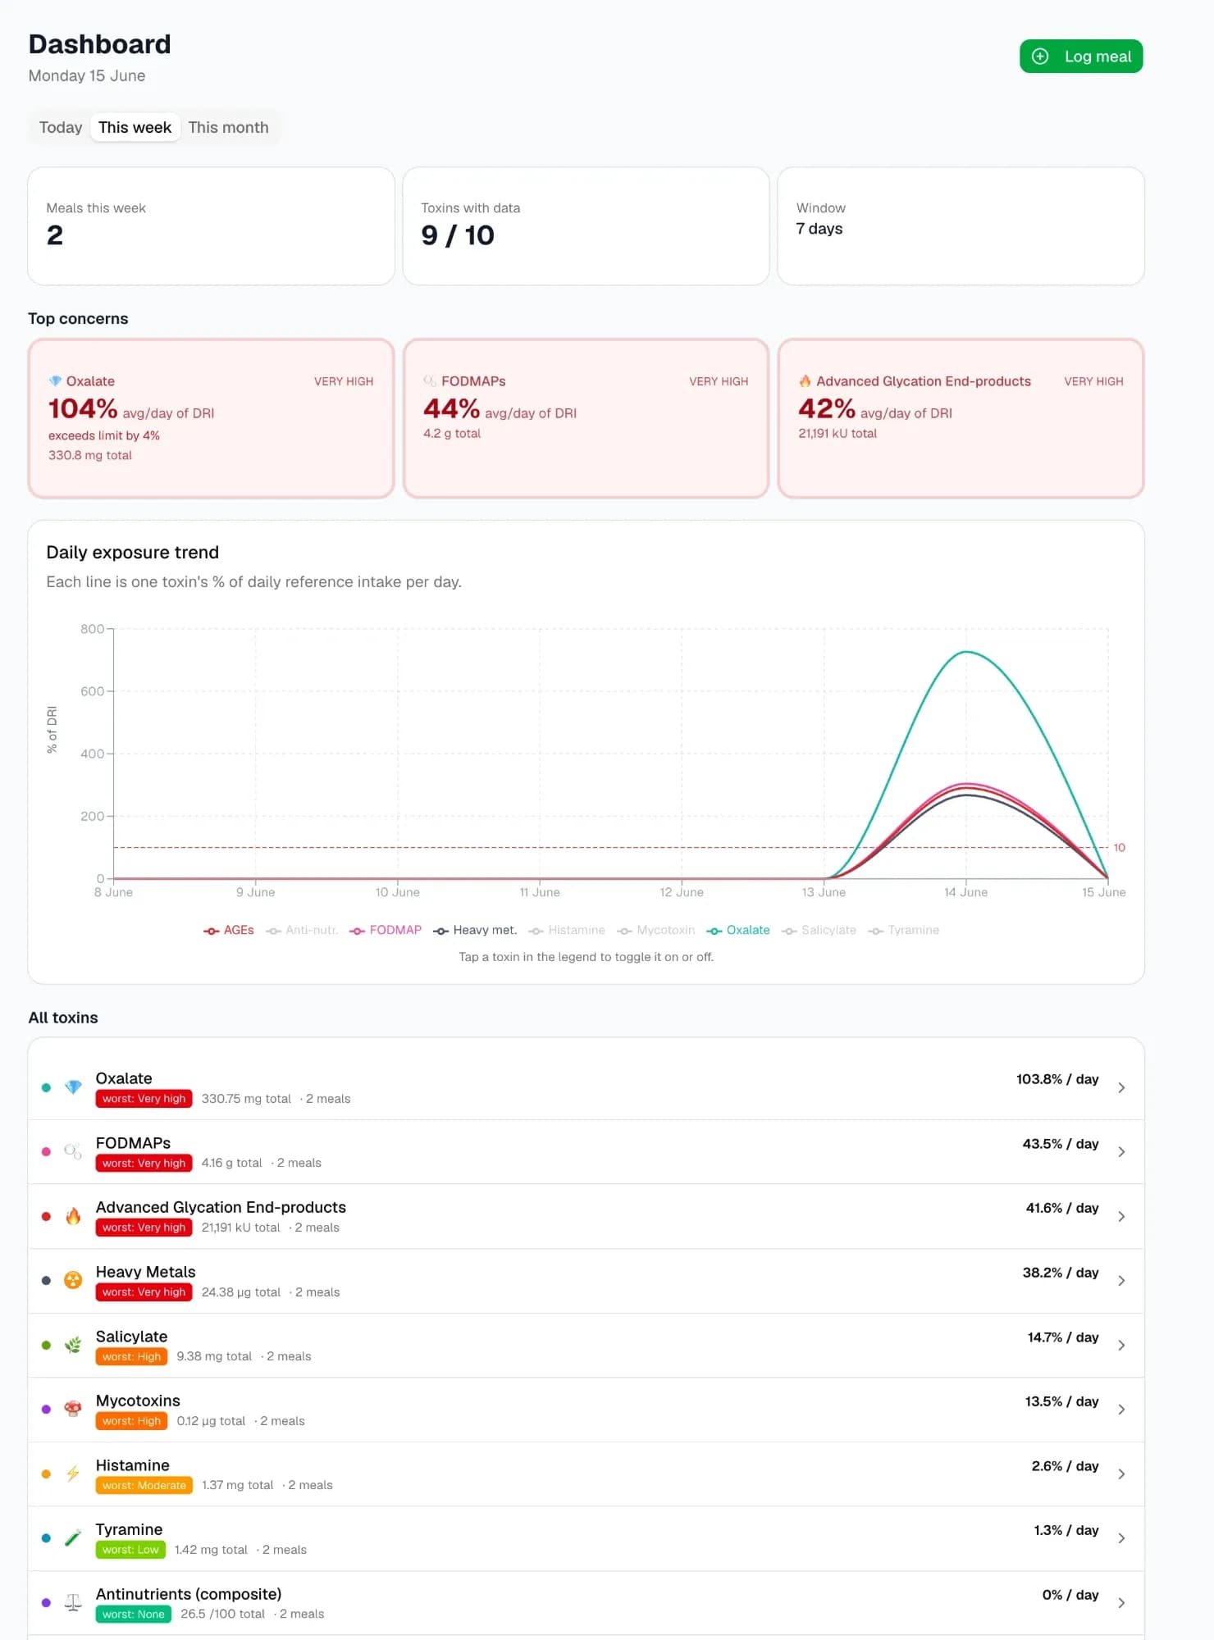The image size is (1214, 1640).
Task: Toggle Histamine line in chart legend
Action: pos(567,930)
